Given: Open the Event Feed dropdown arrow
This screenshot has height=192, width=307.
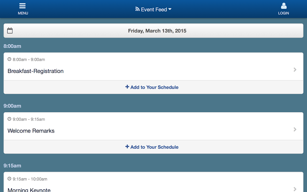Looking at the screenshot, I should click(170, 9).
